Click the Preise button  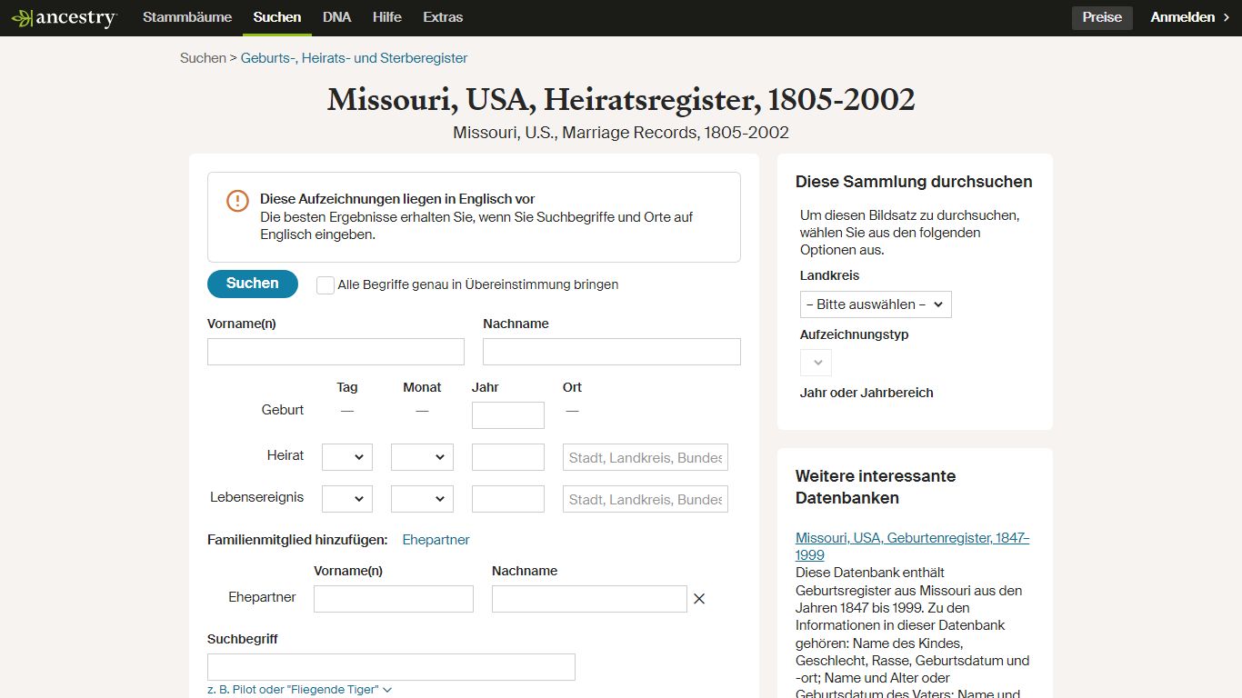pos(1102,17)
